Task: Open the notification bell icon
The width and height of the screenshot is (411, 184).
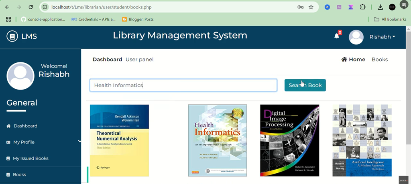Action: pos(337,36)
